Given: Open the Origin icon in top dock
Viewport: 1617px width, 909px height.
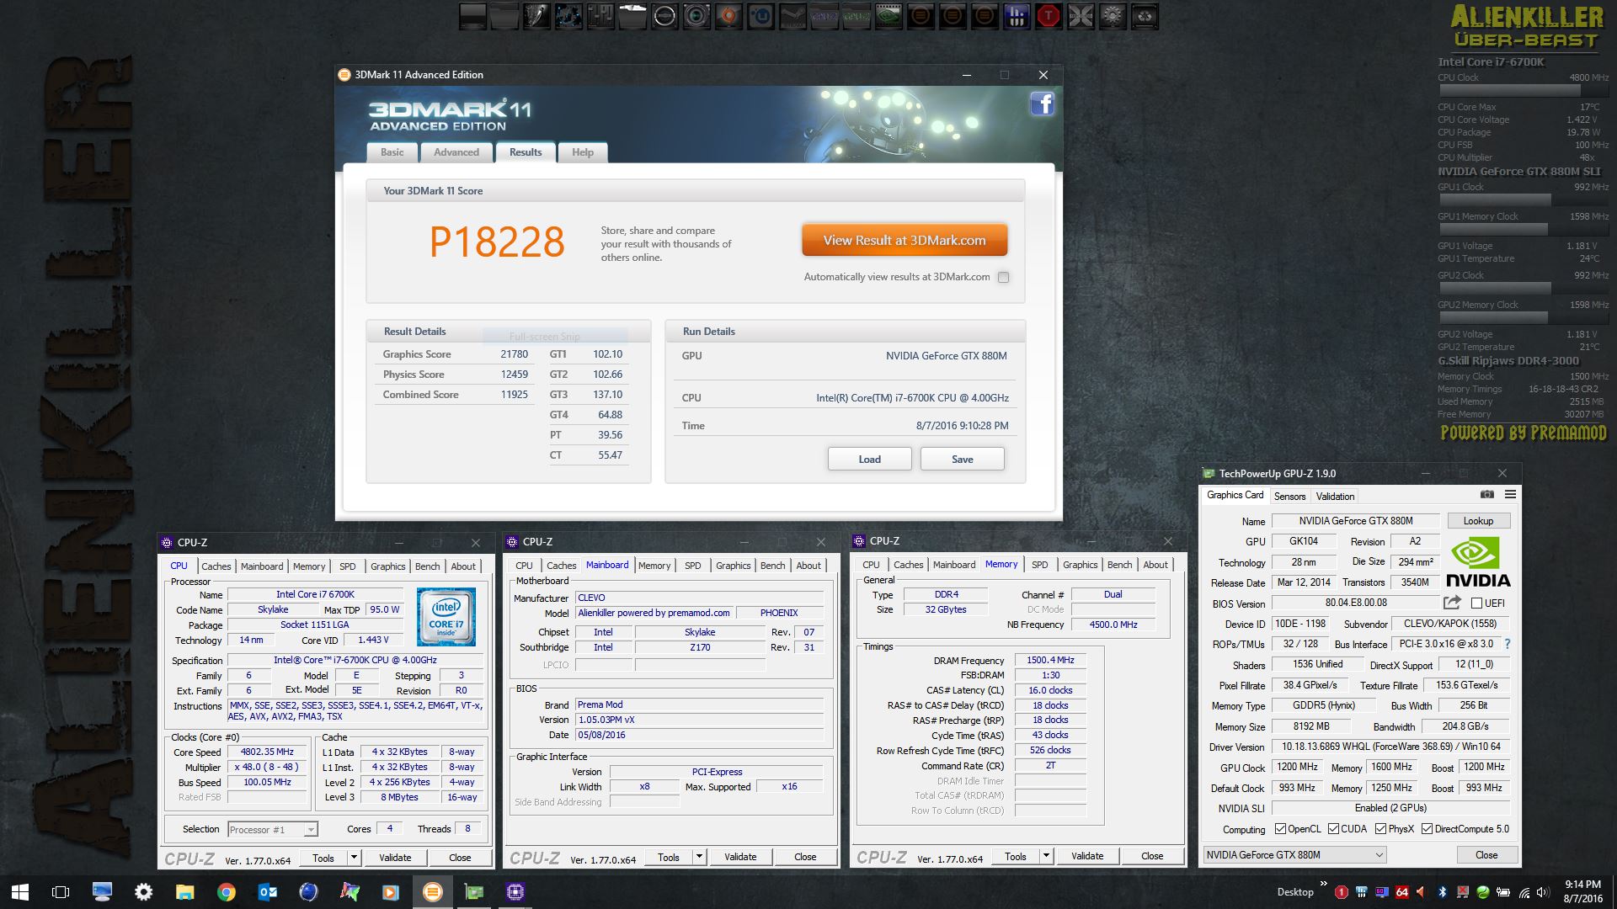Looking at the screenshot, I should [729, 16].
